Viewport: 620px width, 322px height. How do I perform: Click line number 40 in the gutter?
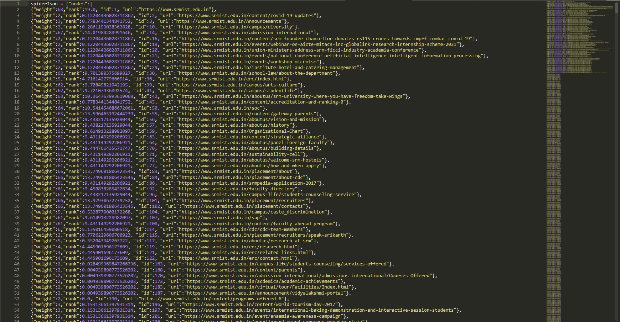point(17,229)
